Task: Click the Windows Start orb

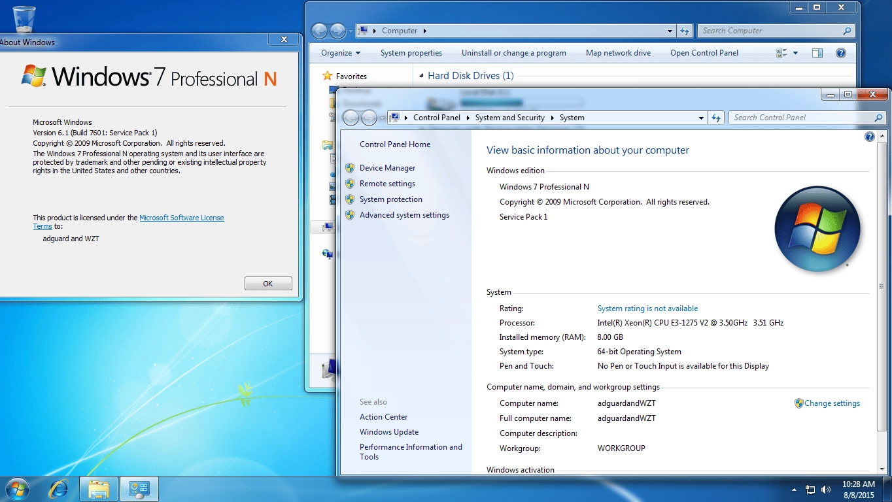Action: click(16, 489)
